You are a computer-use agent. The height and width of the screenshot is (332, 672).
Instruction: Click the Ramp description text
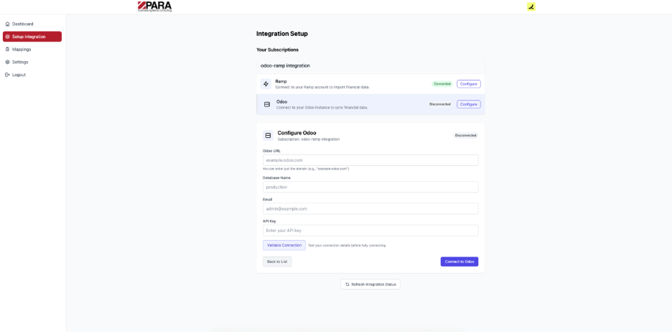322,87
